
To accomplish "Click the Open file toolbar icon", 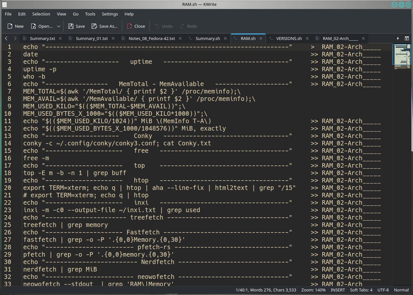I will tap(42, 26).
